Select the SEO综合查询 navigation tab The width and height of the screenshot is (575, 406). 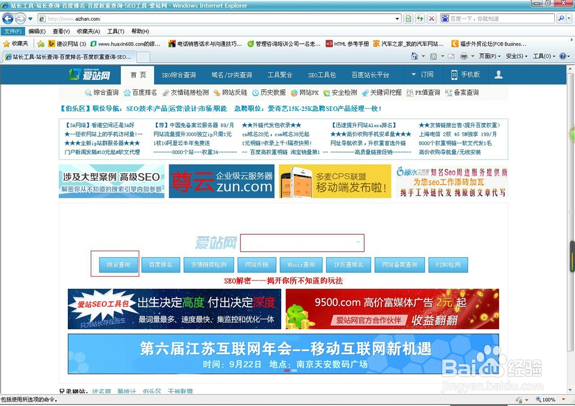[x=179, y=74]
